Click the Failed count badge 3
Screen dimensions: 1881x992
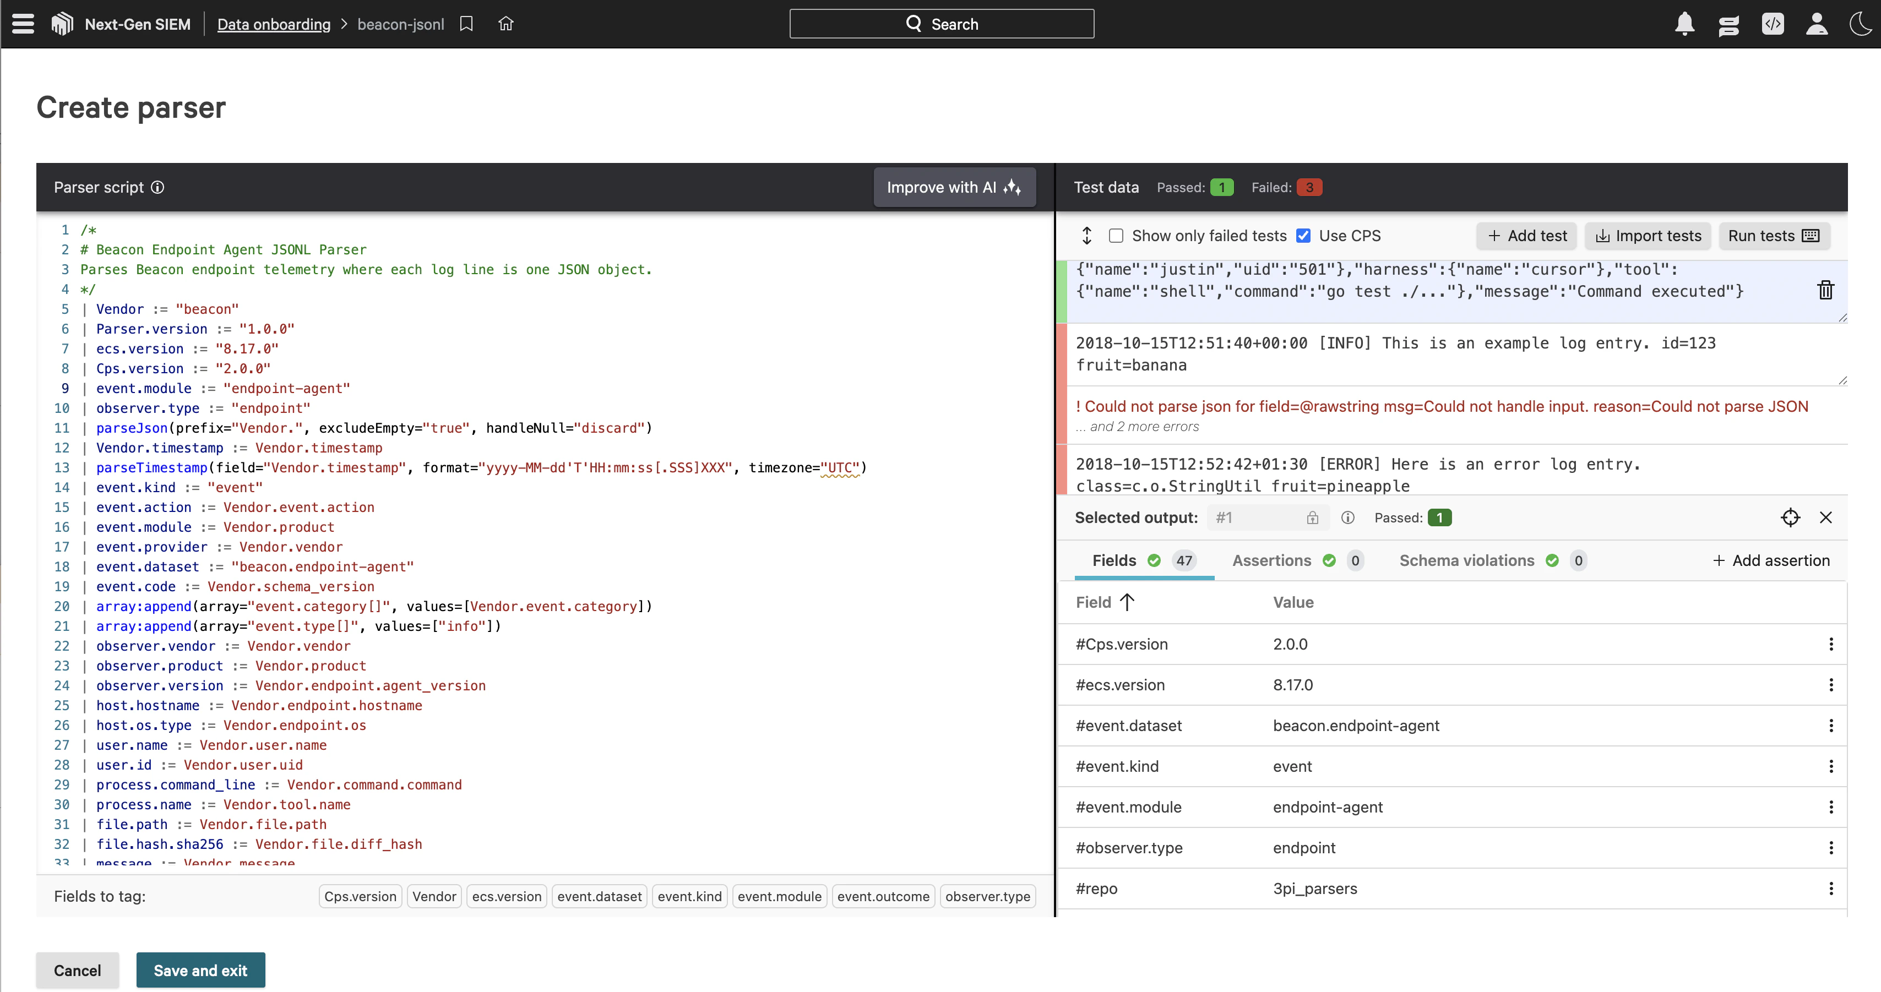coord(1309,188)
